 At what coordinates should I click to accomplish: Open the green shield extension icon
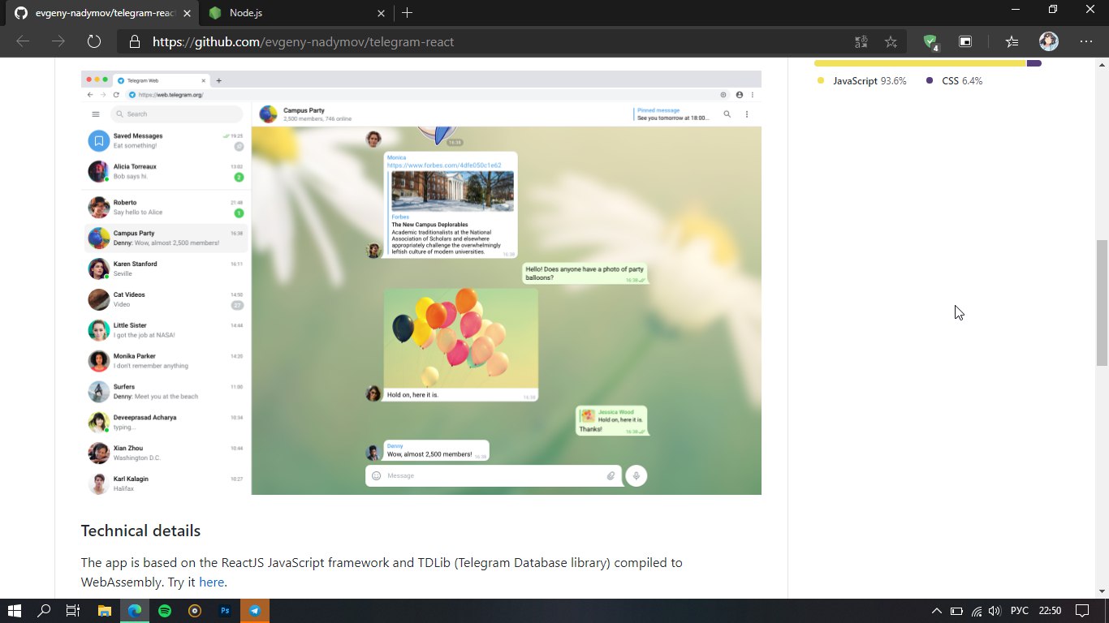click(931, 42)
